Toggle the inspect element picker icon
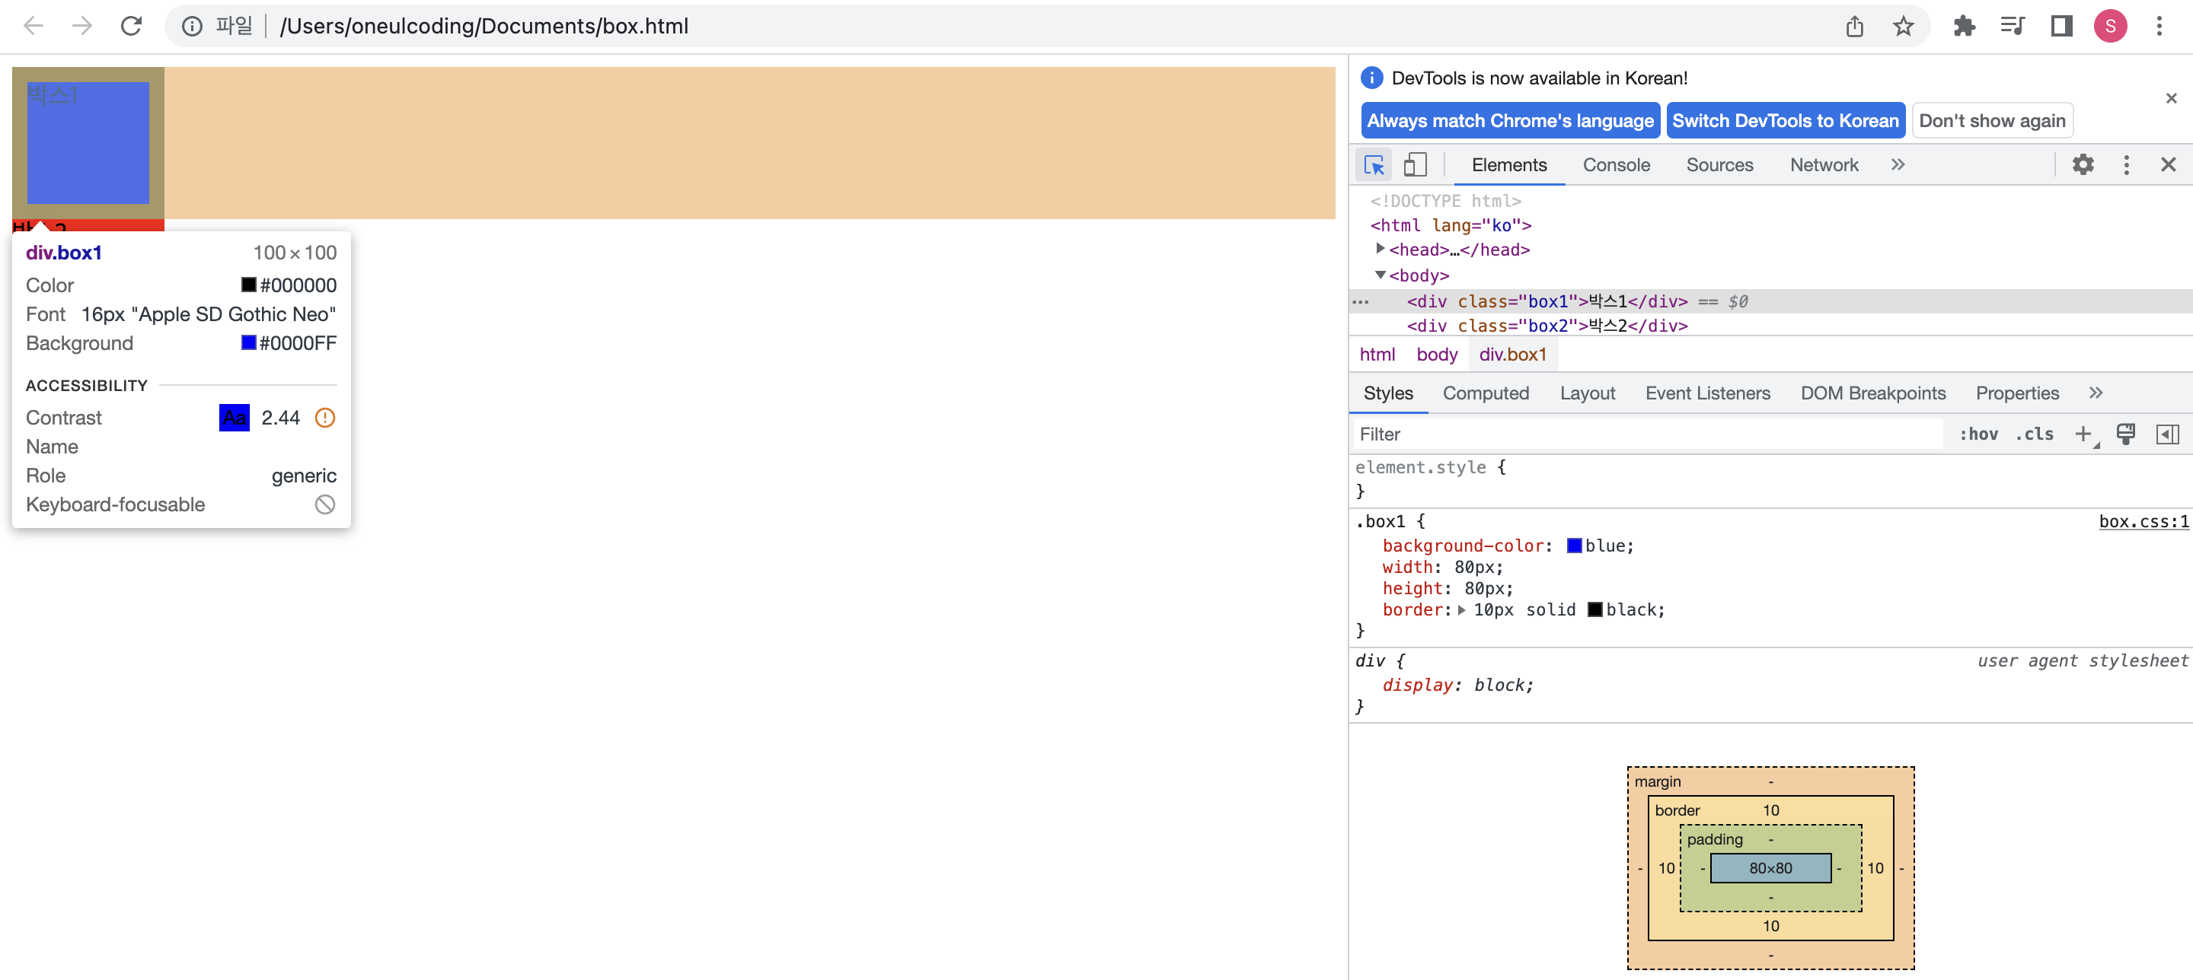 point(1373,165)
